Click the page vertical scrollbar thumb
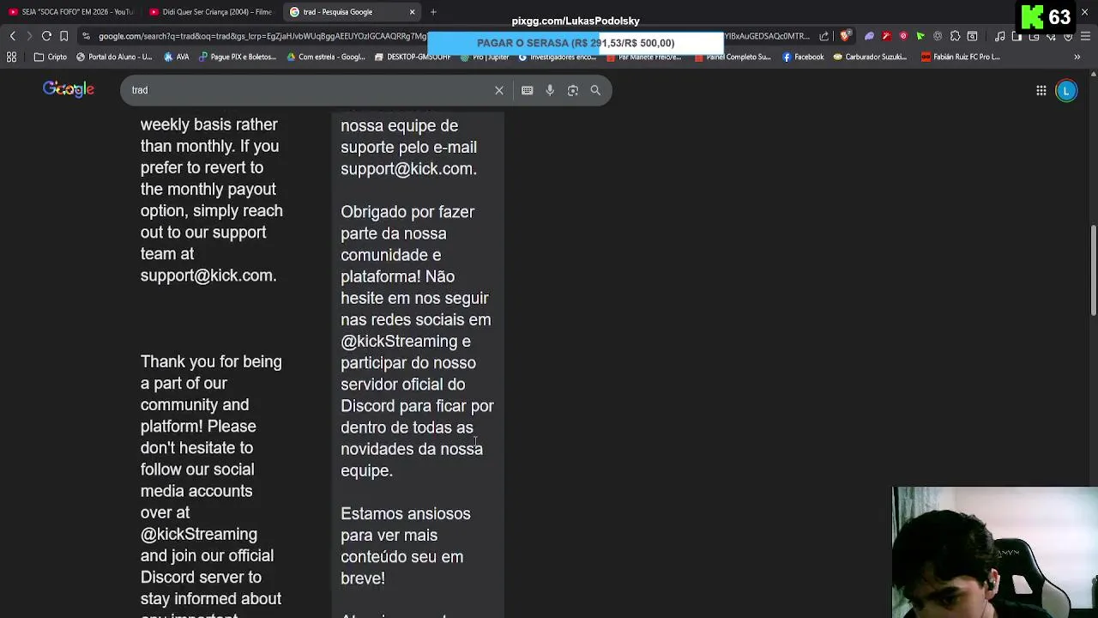This screenshot has height=618, width=1098. [x=1093, y=270]
